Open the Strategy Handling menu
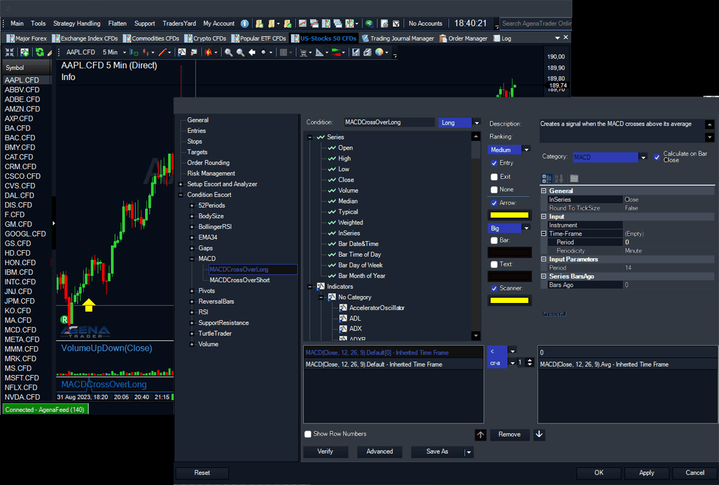The height and width of the screenshot is (485, 719). [77, 23]
